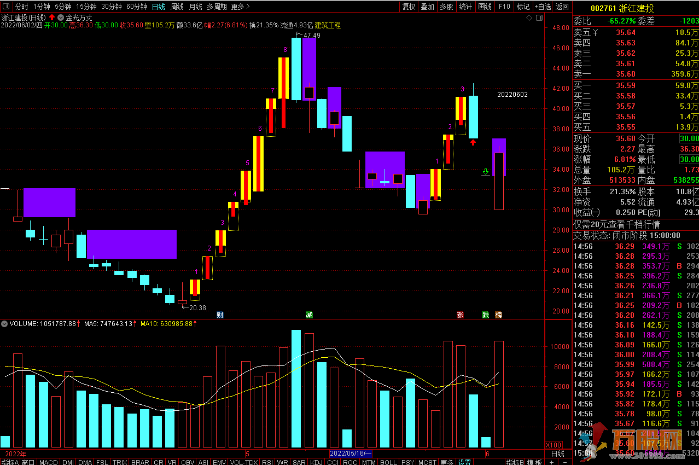Switch to the 日线 daily chart tab
The width and height of the screenshot is (699, 465).
click(x=159, y=7)
